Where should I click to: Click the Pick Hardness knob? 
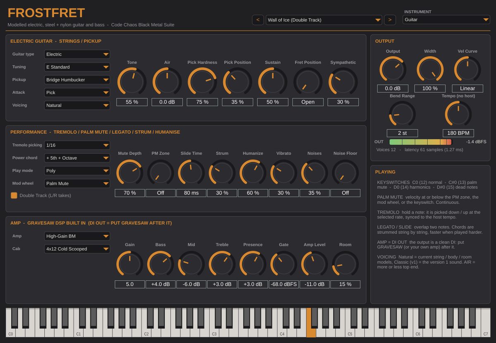click(202, 81)
